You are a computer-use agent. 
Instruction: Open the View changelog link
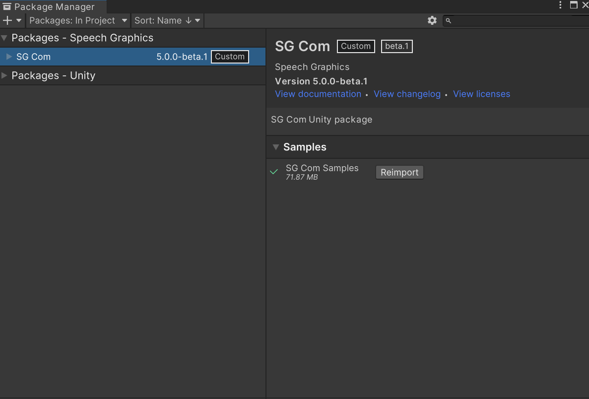tap(407, 94)
